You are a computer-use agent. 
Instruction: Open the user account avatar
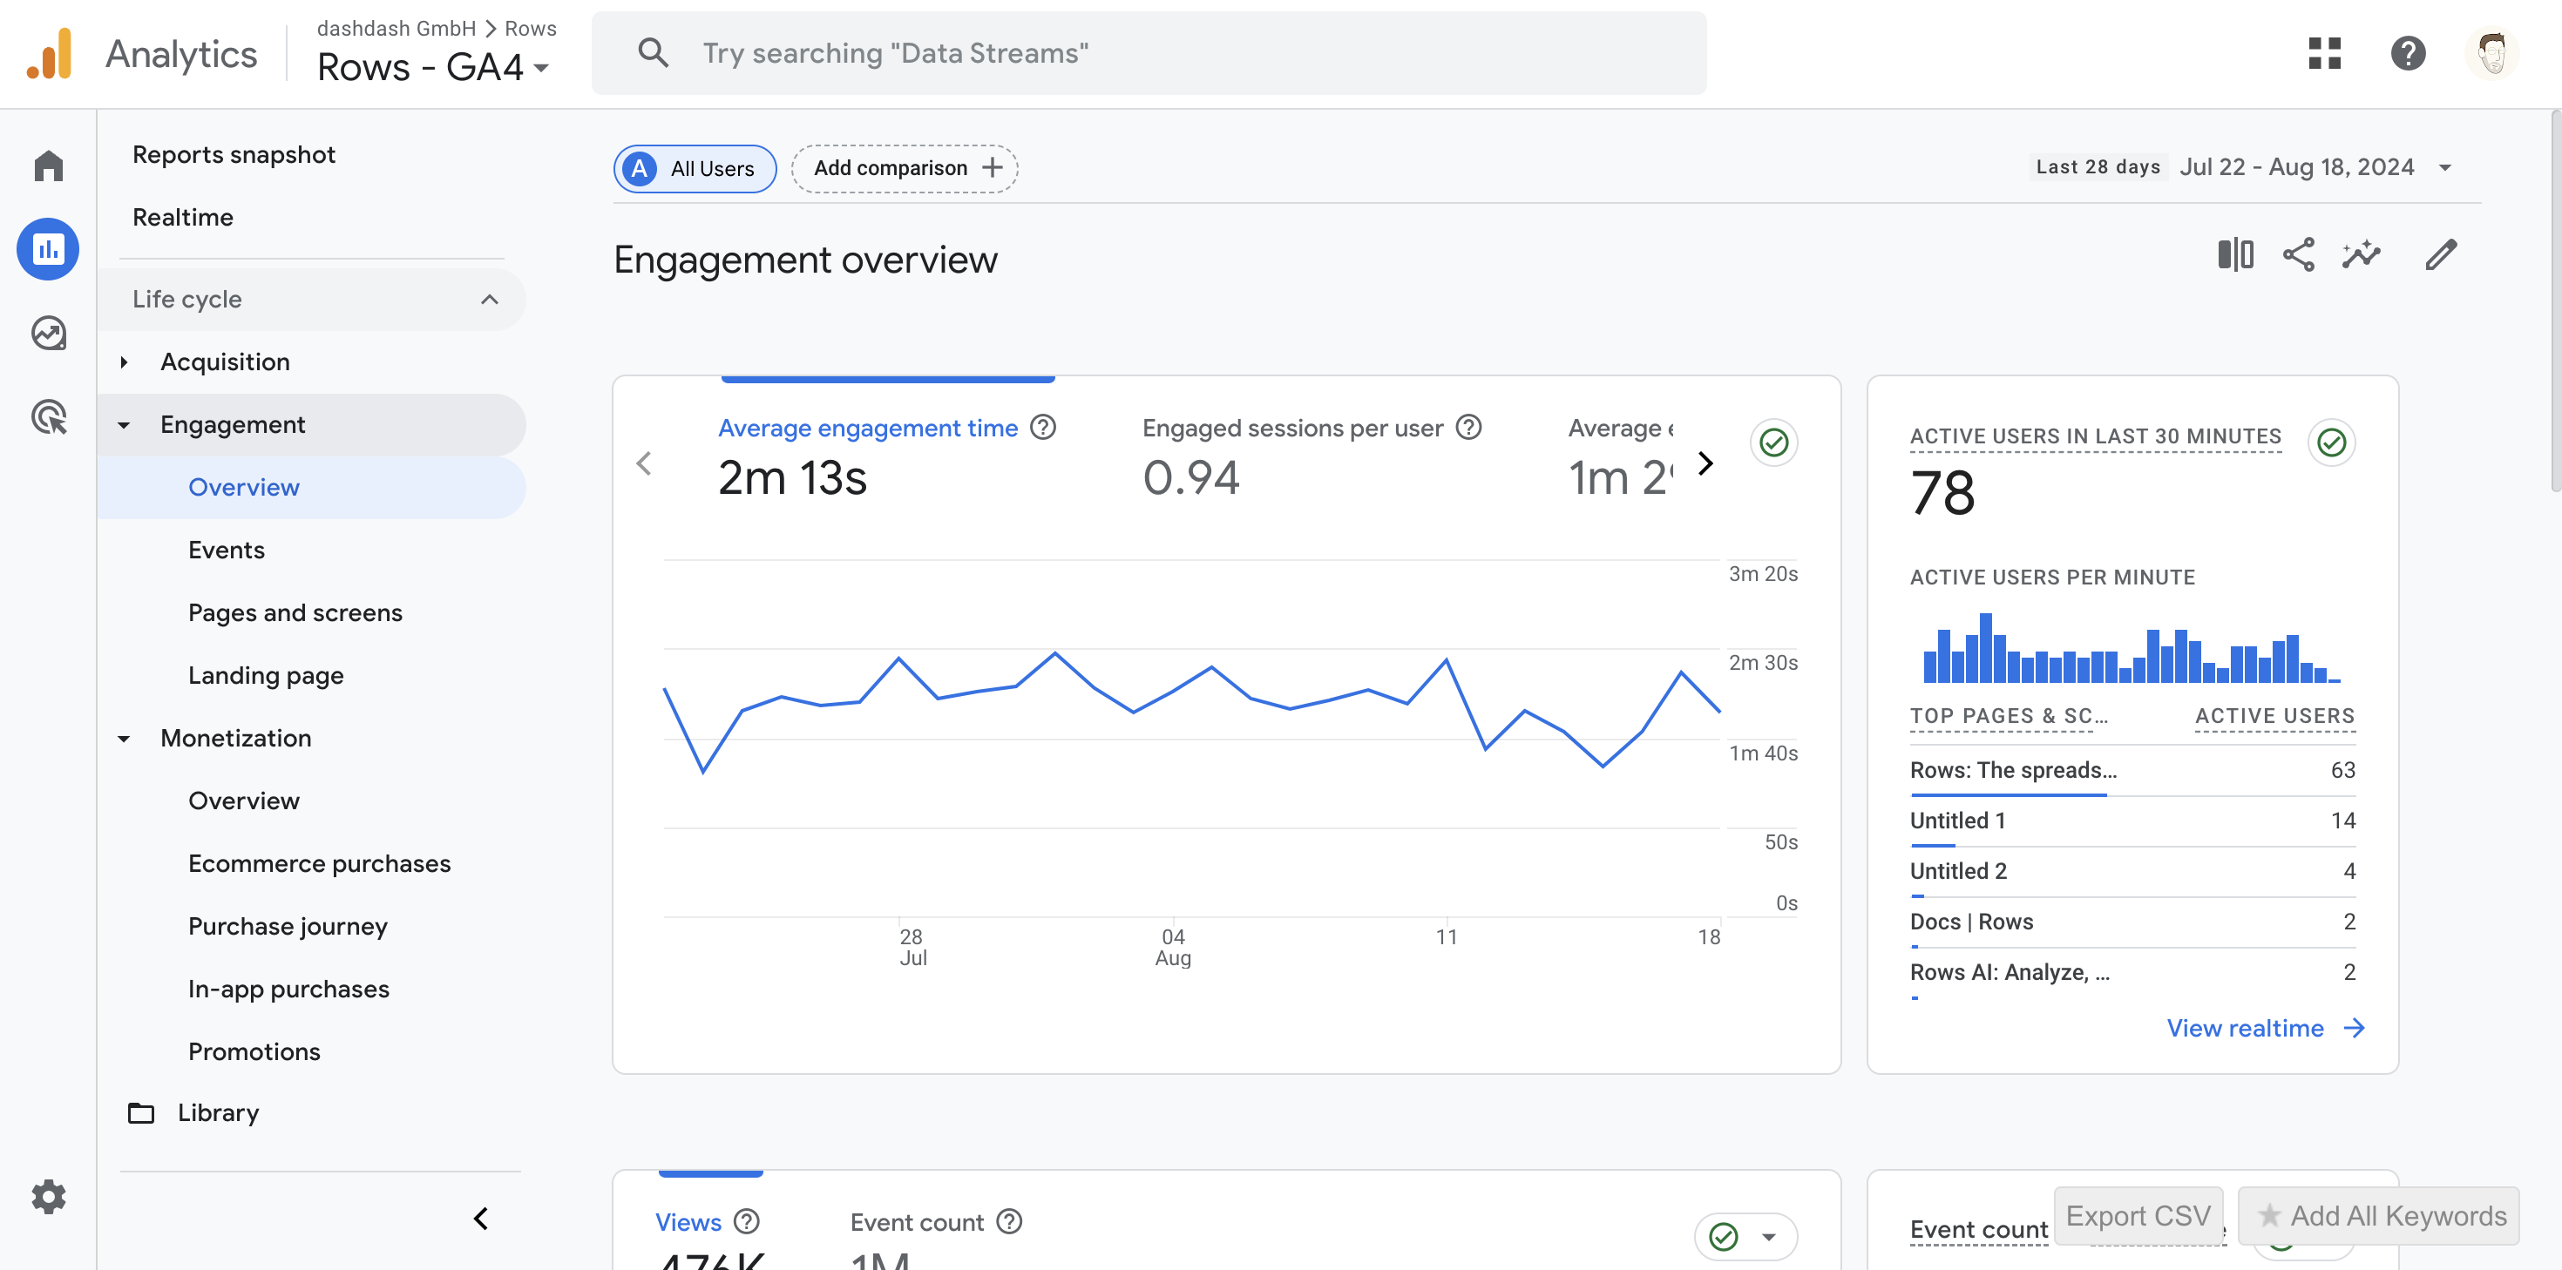coord(2491,53)
